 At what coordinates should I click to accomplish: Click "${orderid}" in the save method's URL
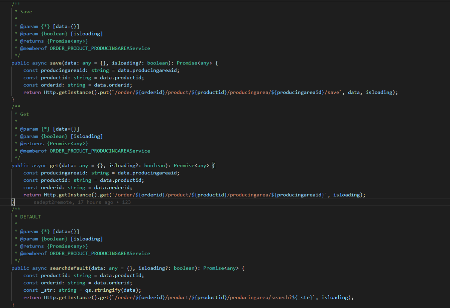[x=150, y=93]
